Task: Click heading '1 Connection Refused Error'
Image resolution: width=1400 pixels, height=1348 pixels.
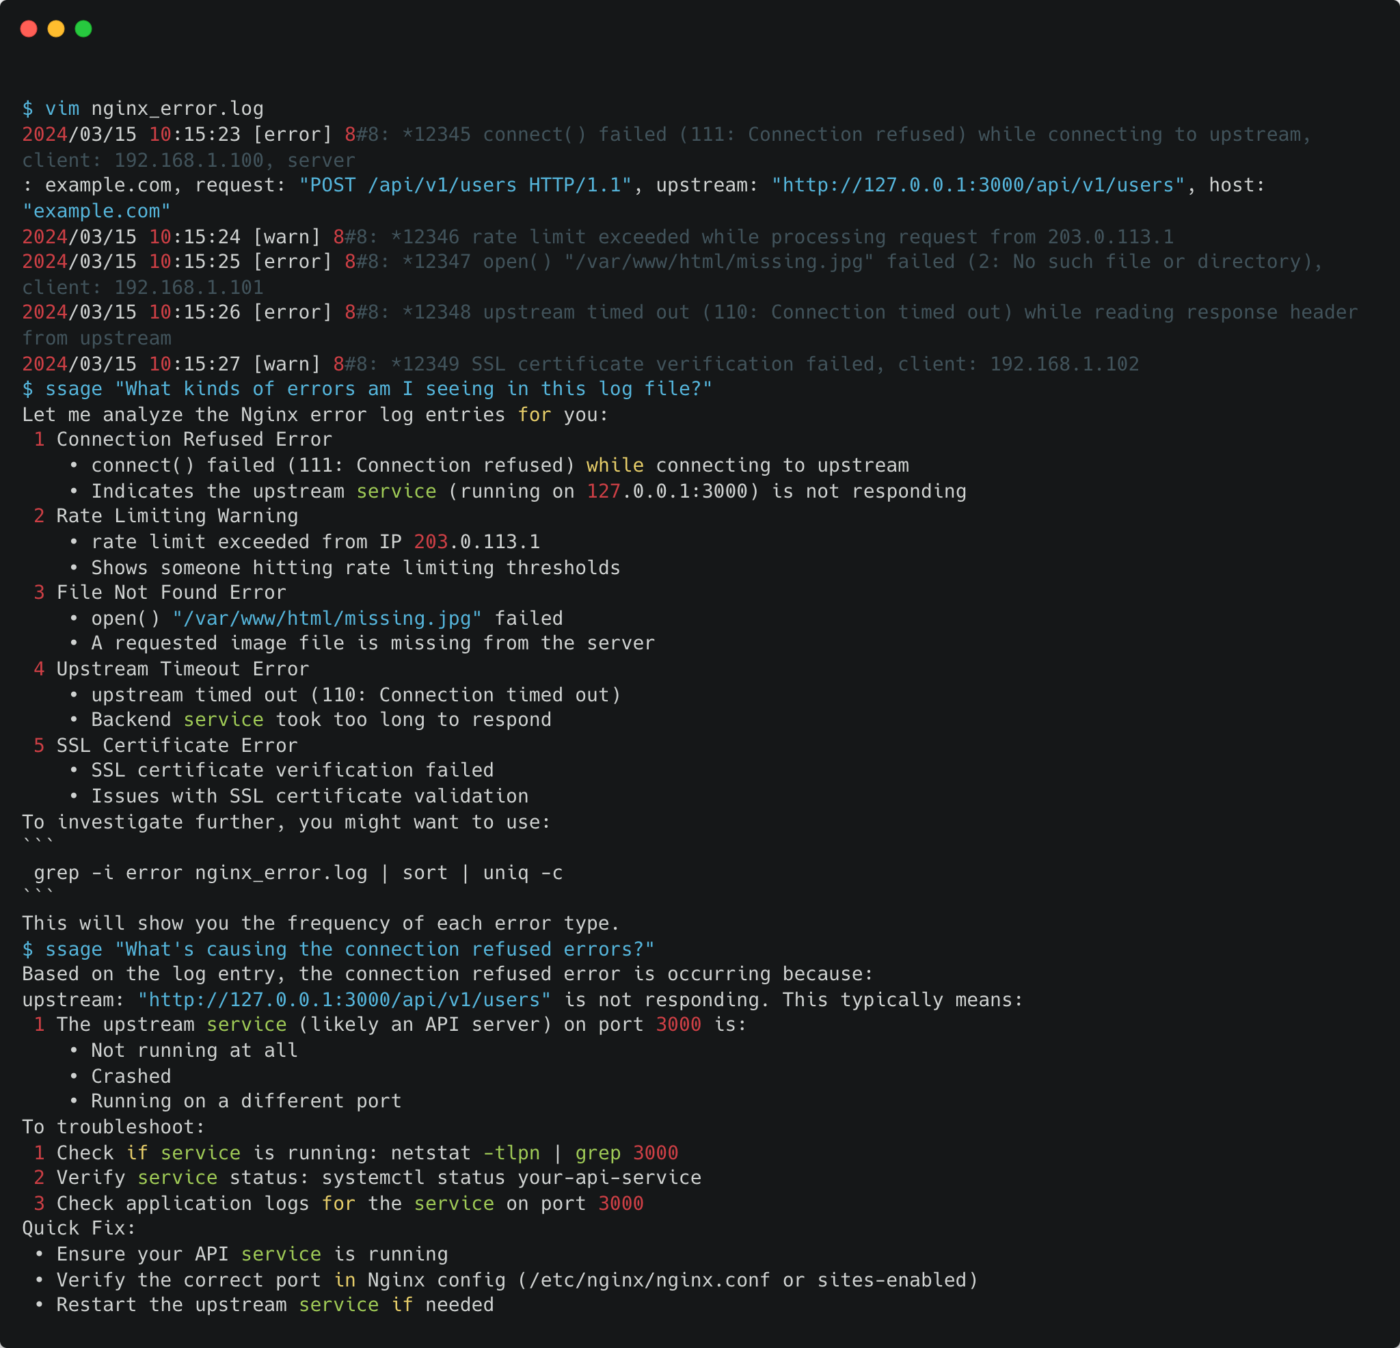Action: tap(183, 440)
